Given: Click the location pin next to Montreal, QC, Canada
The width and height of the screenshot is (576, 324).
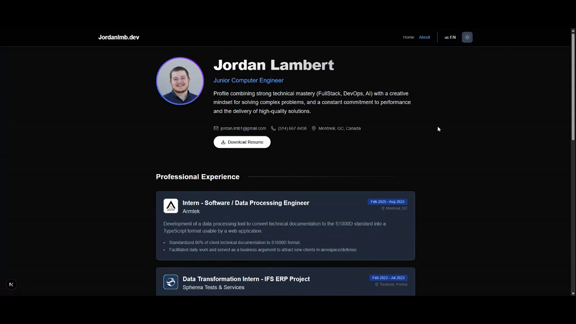Looking at the screenshot, I should pyautogui.click(x=314, y=128).
